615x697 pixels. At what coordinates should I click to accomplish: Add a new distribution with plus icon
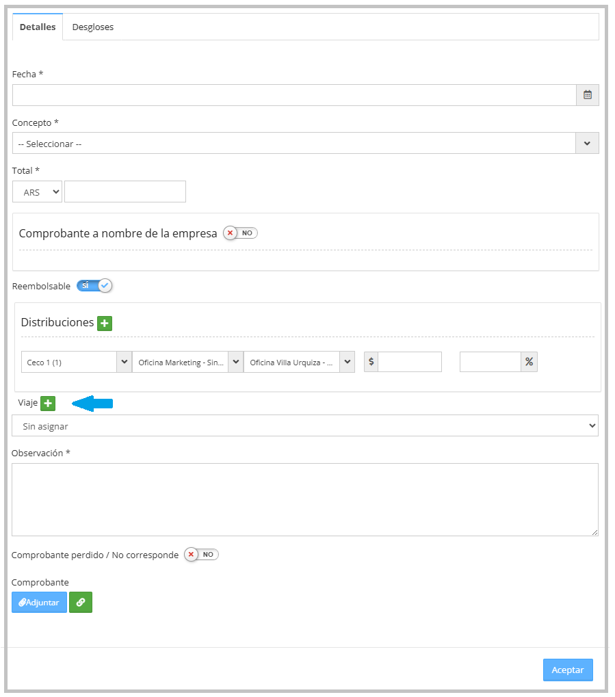[x=104, y=323]
